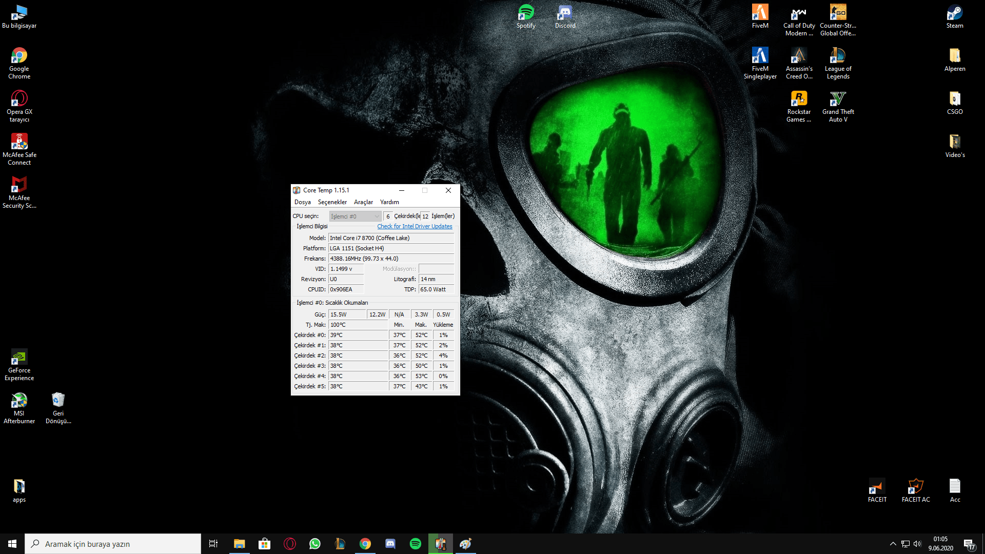
Task: Expand the İşlemci #0 CPU dropdown
Action: [x=355, y=216]
